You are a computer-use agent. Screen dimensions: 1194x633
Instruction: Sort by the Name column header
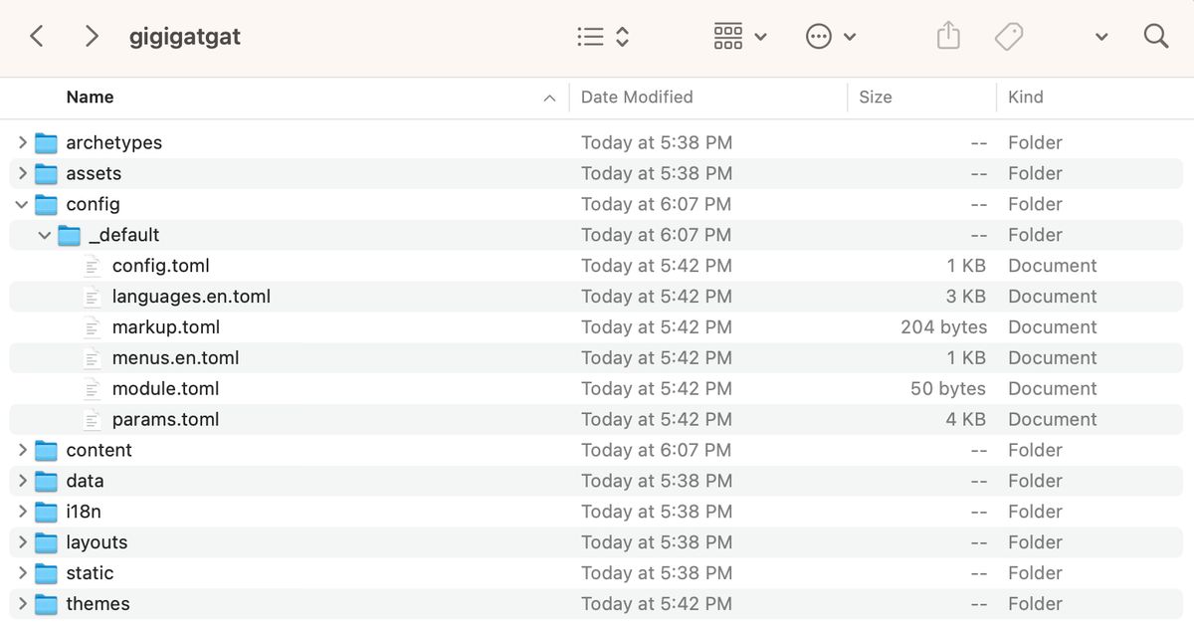point(90,98)
